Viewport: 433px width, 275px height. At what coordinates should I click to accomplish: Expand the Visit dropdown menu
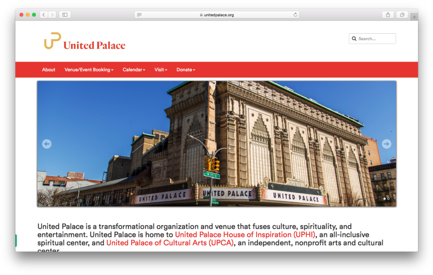pos(161,70)
